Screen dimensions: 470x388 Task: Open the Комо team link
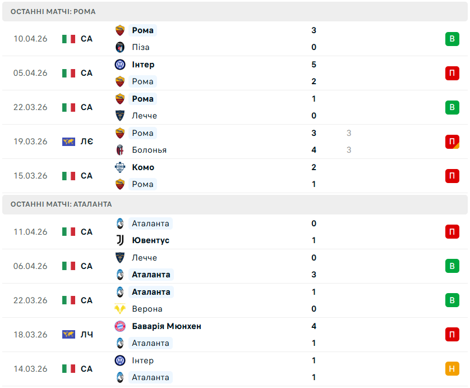click(143, 167)
